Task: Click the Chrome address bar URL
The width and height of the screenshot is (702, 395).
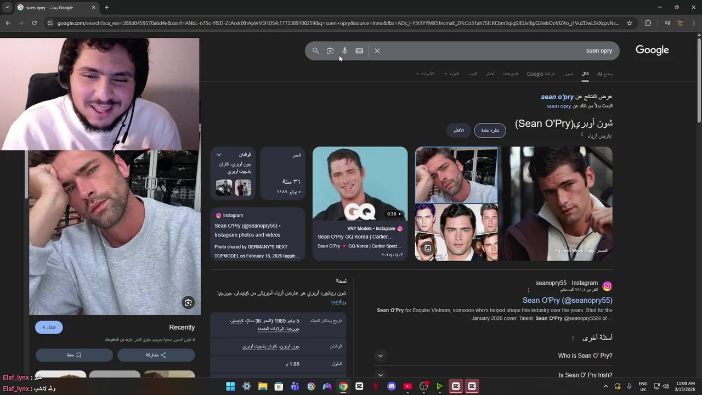Action: [338, 23]
